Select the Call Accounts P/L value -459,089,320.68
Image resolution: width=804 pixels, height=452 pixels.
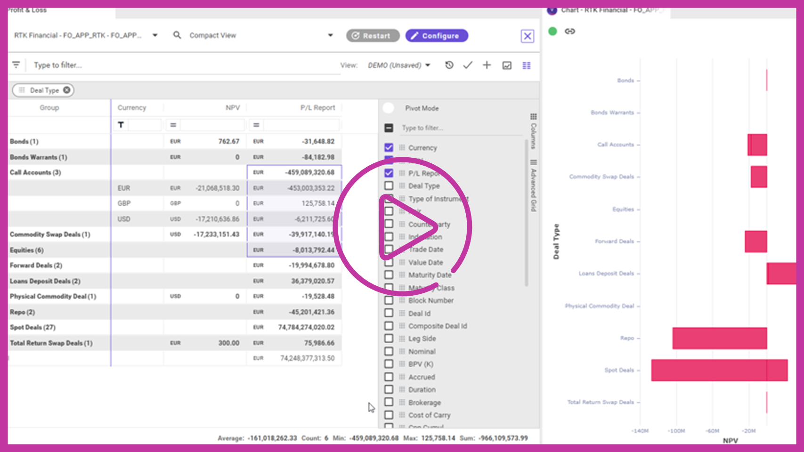click(x=309, y=172)
